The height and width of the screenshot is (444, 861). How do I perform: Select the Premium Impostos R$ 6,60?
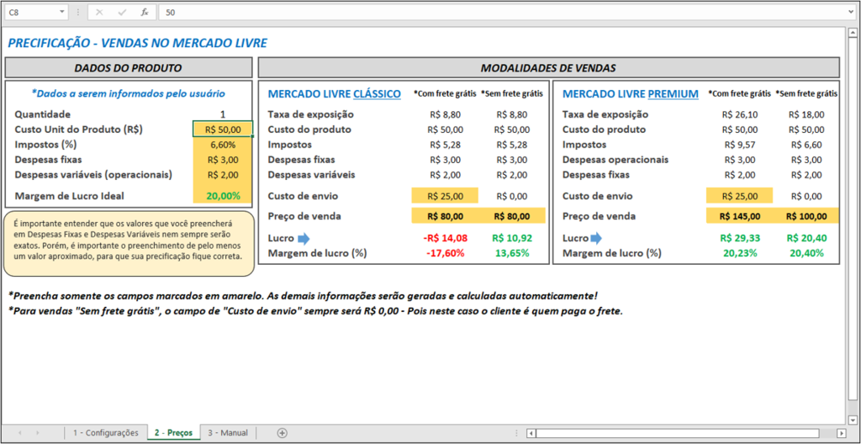point(806,145)
